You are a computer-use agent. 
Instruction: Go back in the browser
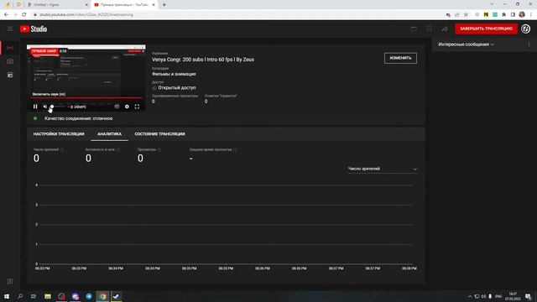(x=6, y=15)
